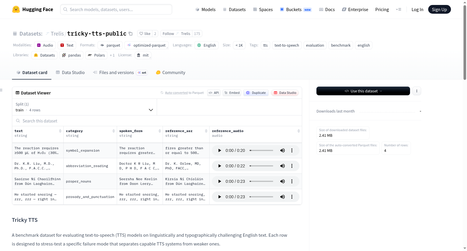Sort by the spoken_form column
The width and height of the screenshot is (467, 251).
click(160, 131)
